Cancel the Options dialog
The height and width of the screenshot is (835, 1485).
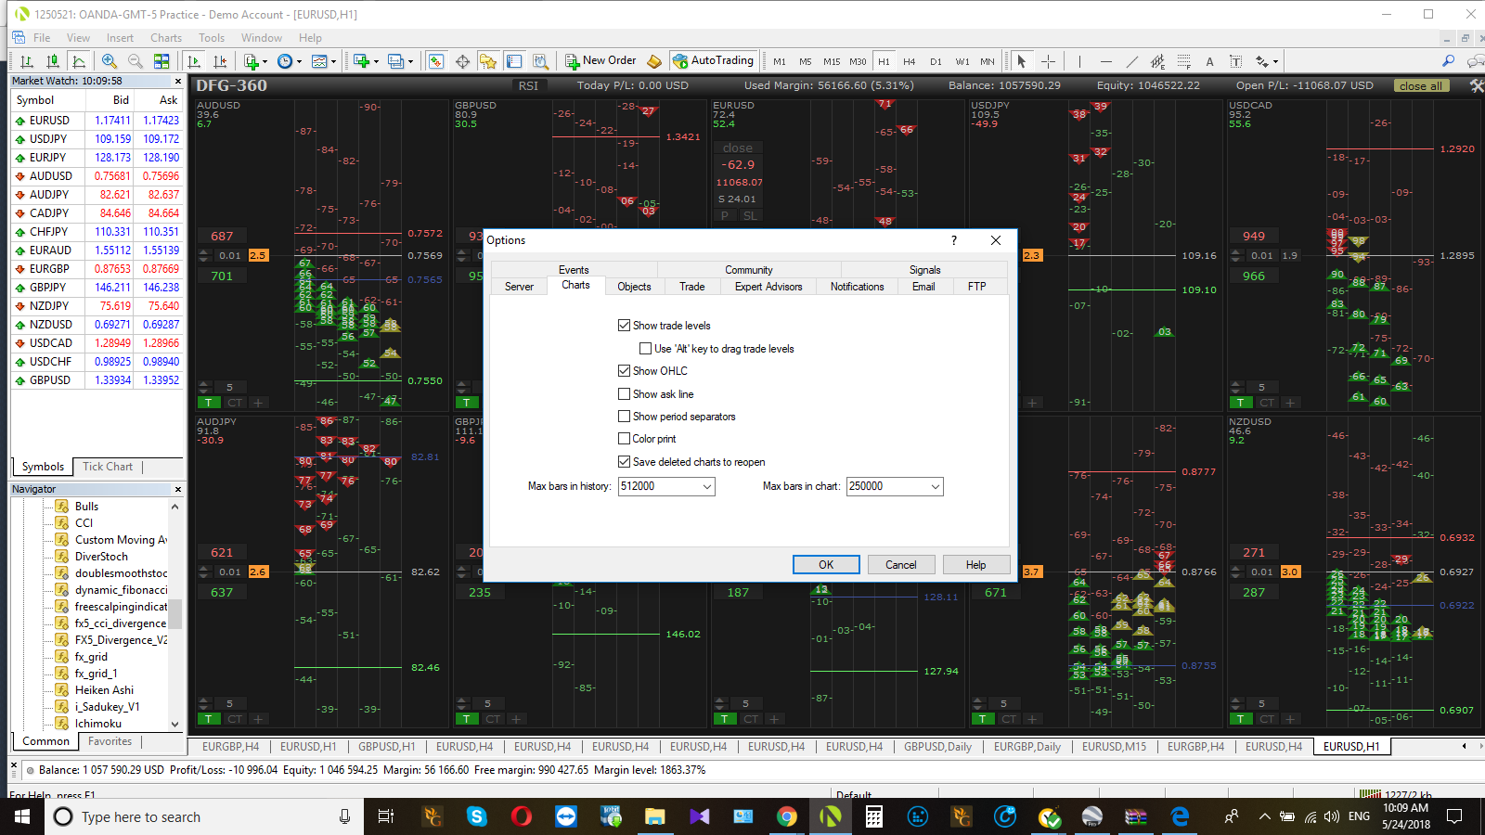(x=901, y=565)
